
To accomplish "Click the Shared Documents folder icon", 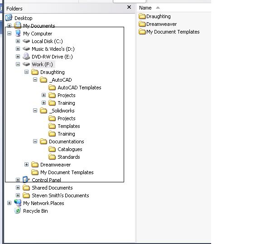I will pos(26,188).
